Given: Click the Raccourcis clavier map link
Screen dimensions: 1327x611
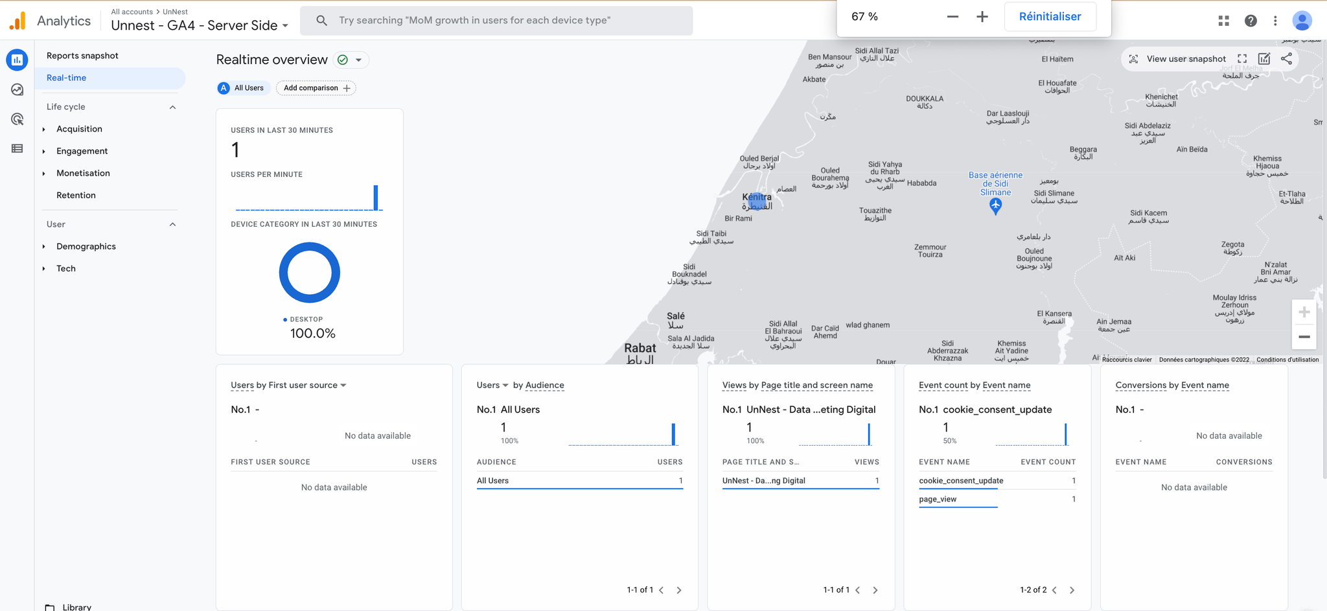Looking at the screenshot, I should point(1127,360).
